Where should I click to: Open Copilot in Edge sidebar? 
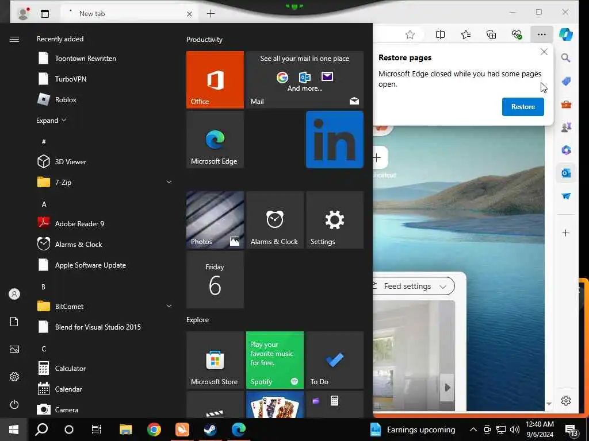[x=566, y=34]
